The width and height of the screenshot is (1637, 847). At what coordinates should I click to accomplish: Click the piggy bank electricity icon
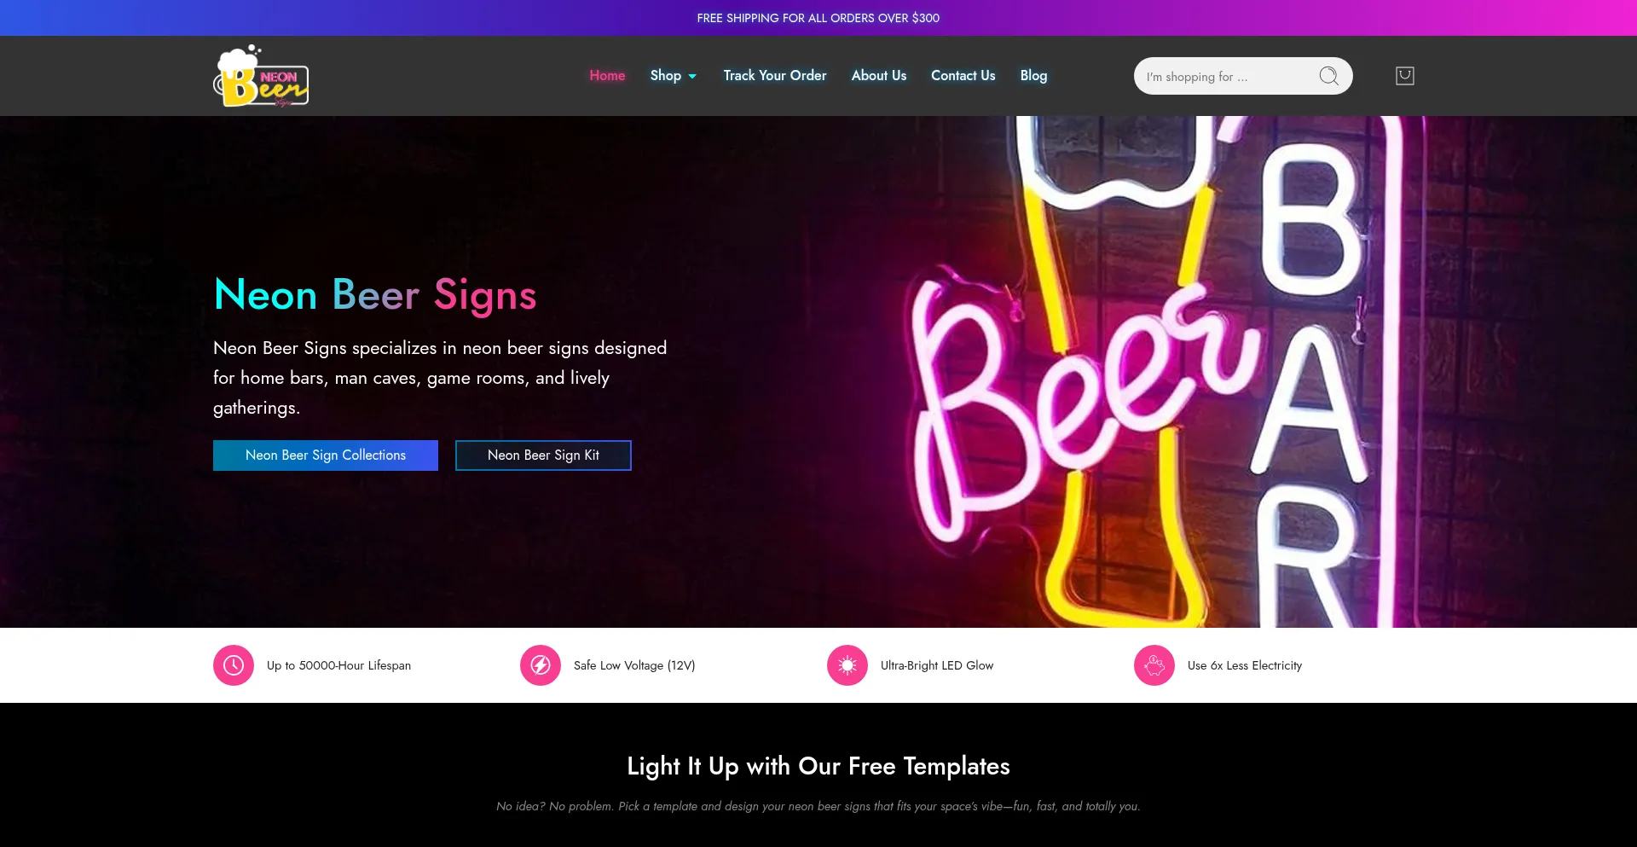click(x=1154, y=665)
